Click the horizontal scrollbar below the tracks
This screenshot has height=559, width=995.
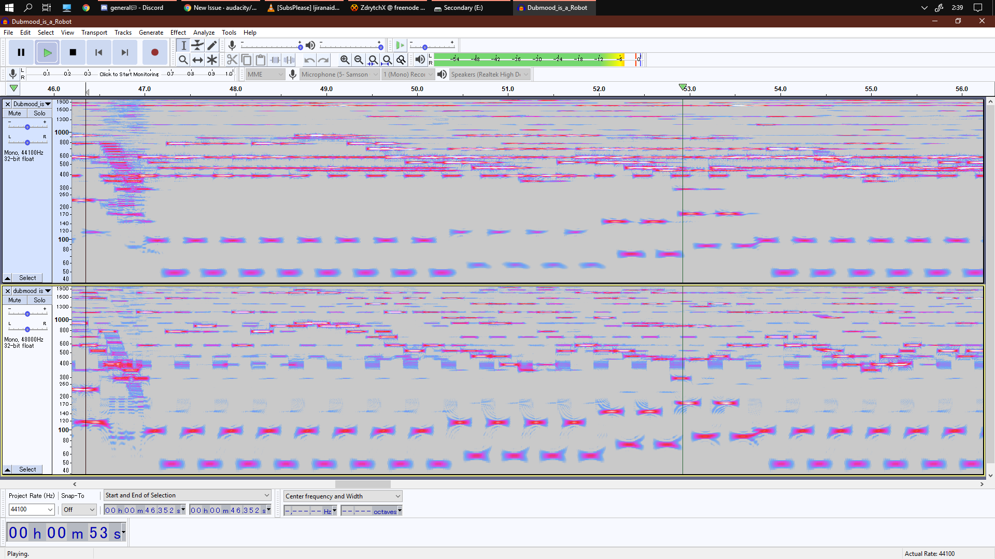[x=363, y=484]
